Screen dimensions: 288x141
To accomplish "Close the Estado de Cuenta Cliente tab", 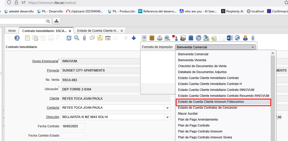I will click(122, 31).
